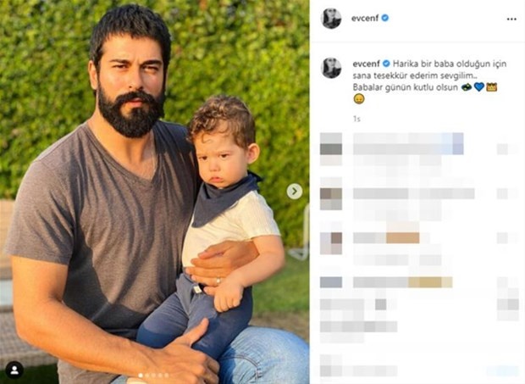Open the evcenf username link in the caption
Image resolution: width=525 pixels, height=384 pixels.
coord(367,64)
